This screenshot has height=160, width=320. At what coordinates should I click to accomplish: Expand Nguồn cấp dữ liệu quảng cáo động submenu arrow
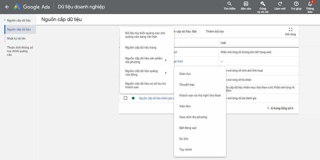coord(166,73)
